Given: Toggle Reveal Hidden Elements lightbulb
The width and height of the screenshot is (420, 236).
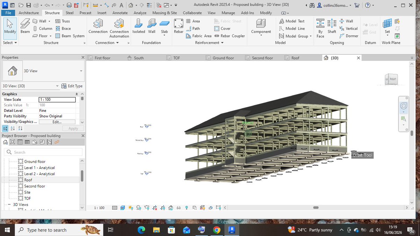Looking at the screenshot, I should pyautogui.click(x=187, y=208).
